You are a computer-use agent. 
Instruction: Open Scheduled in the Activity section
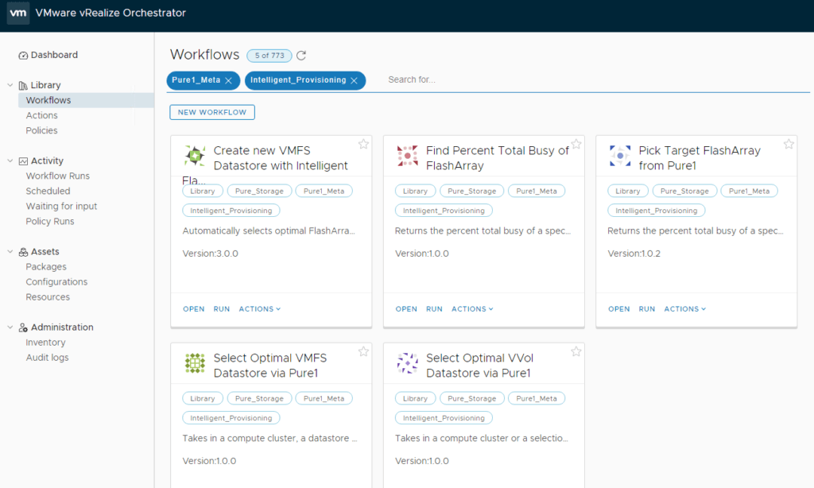(48, 191)
